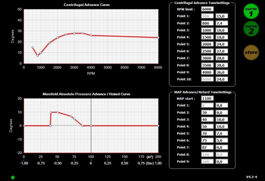Edit Centrifugal Point 9 degrees value 26,0

click(x=222, y=72)
